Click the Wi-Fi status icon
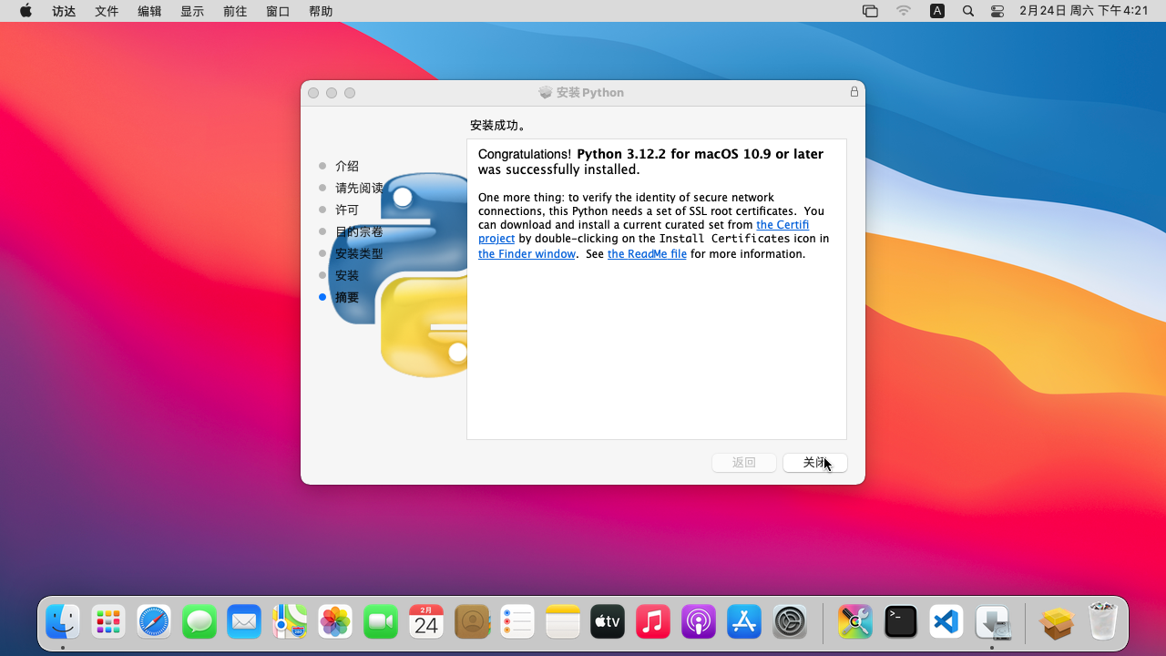The image size is (1166, 656). click(x=904, y=11)
